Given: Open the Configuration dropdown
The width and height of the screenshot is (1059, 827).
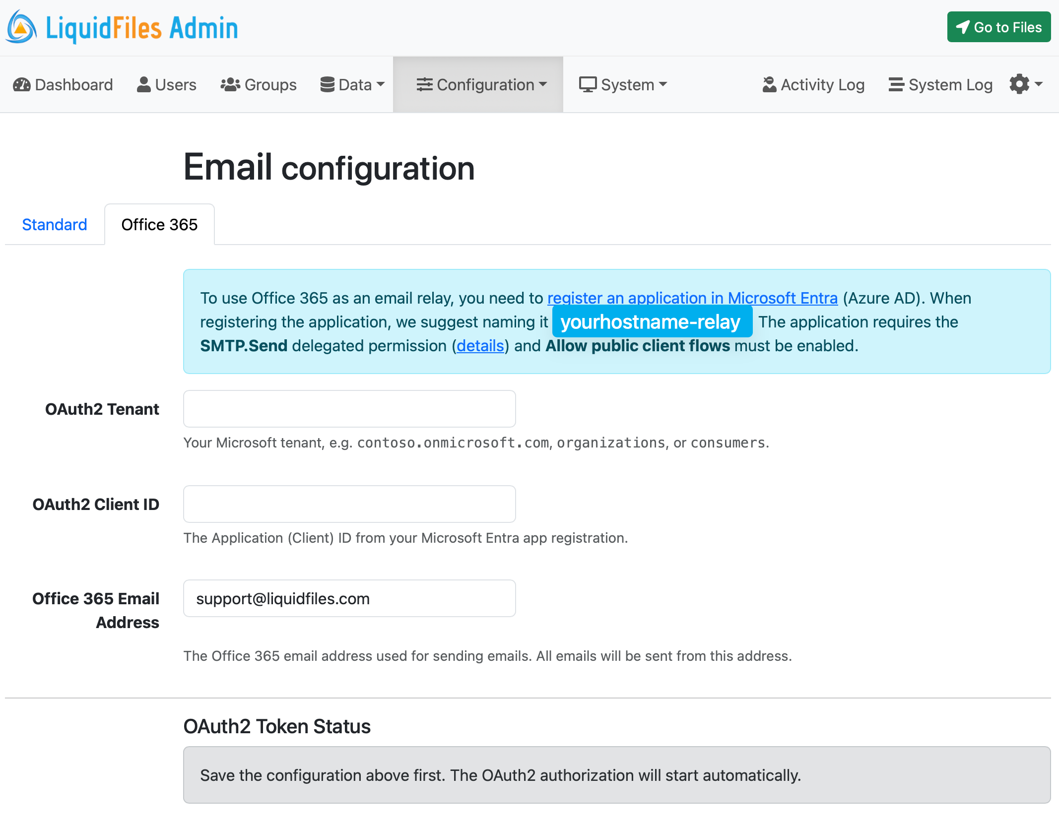Looking at the screenshot, I should pyautogui.click(x=484, y=84).
